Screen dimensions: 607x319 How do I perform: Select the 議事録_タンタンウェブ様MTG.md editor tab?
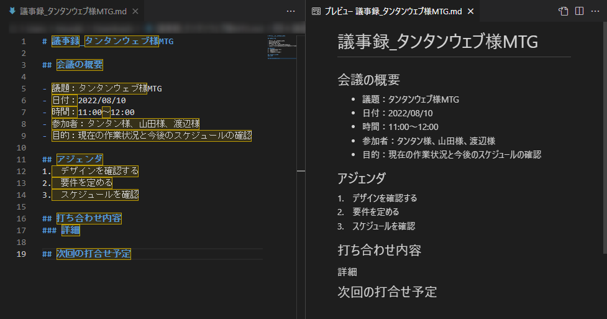tap(73, 11)
